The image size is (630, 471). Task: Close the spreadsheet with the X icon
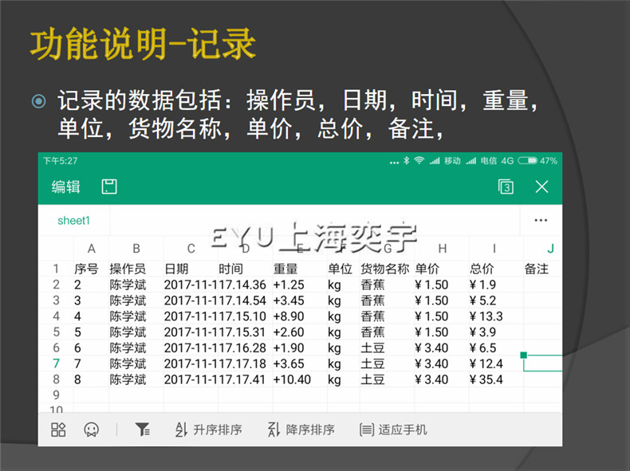541,186
